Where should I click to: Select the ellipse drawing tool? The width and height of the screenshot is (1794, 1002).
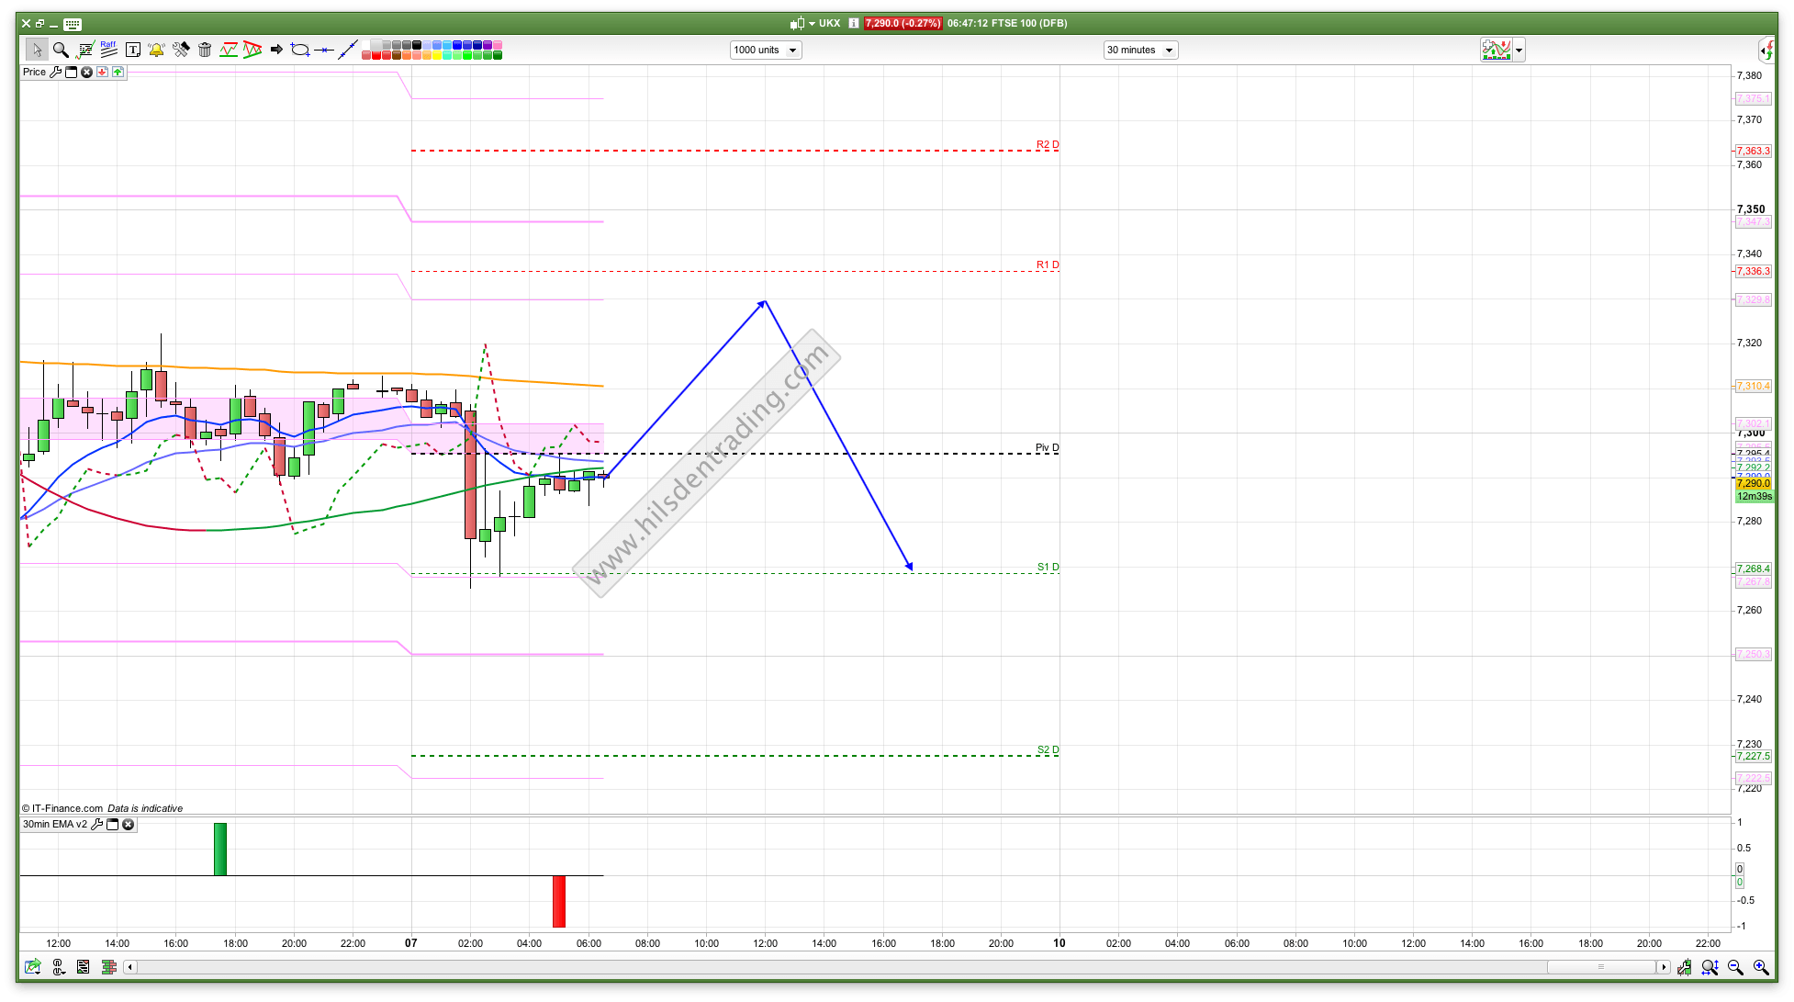tap(300, 50)
